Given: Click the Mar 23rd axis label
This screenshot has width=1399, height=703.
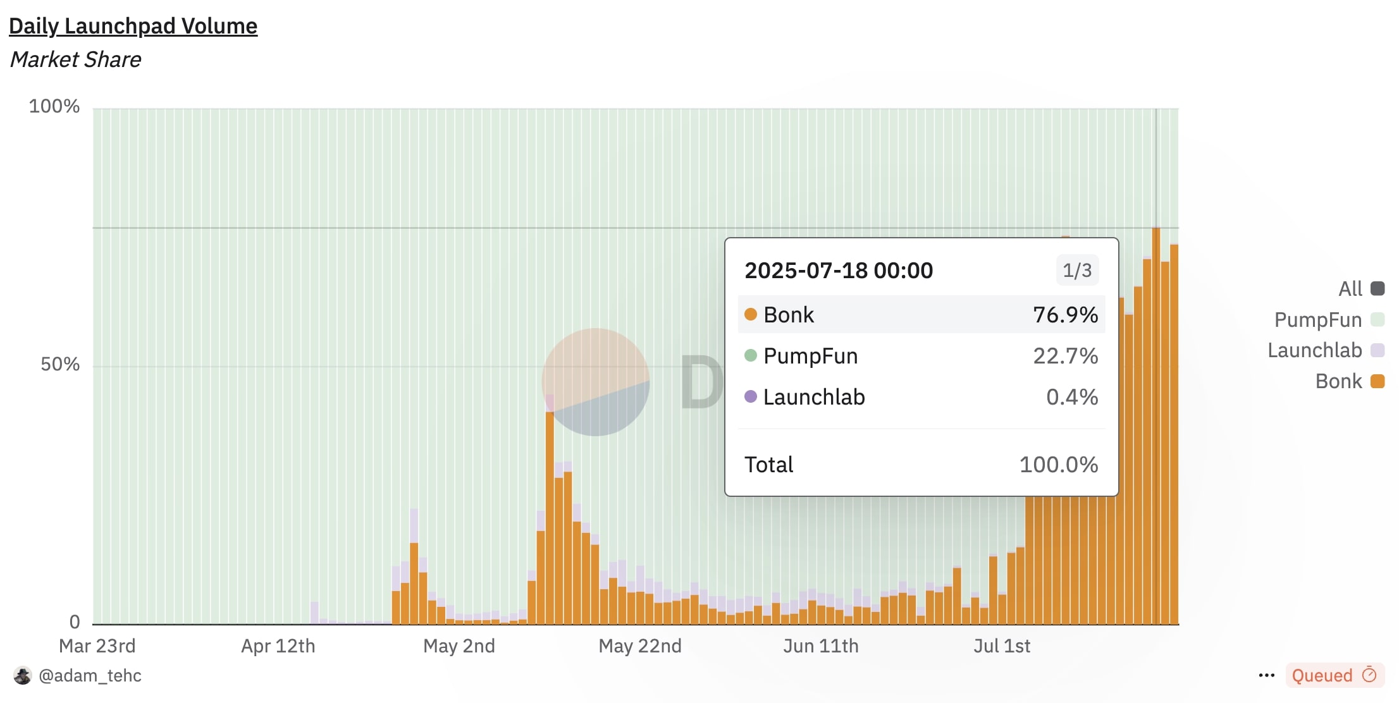Looking at the screenshot, I should (97, 646).
